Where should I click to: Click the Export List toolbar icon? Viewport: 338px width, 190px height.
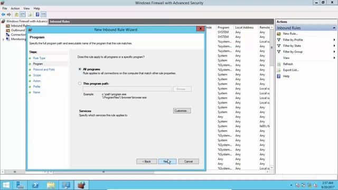(x=30, y=14)
